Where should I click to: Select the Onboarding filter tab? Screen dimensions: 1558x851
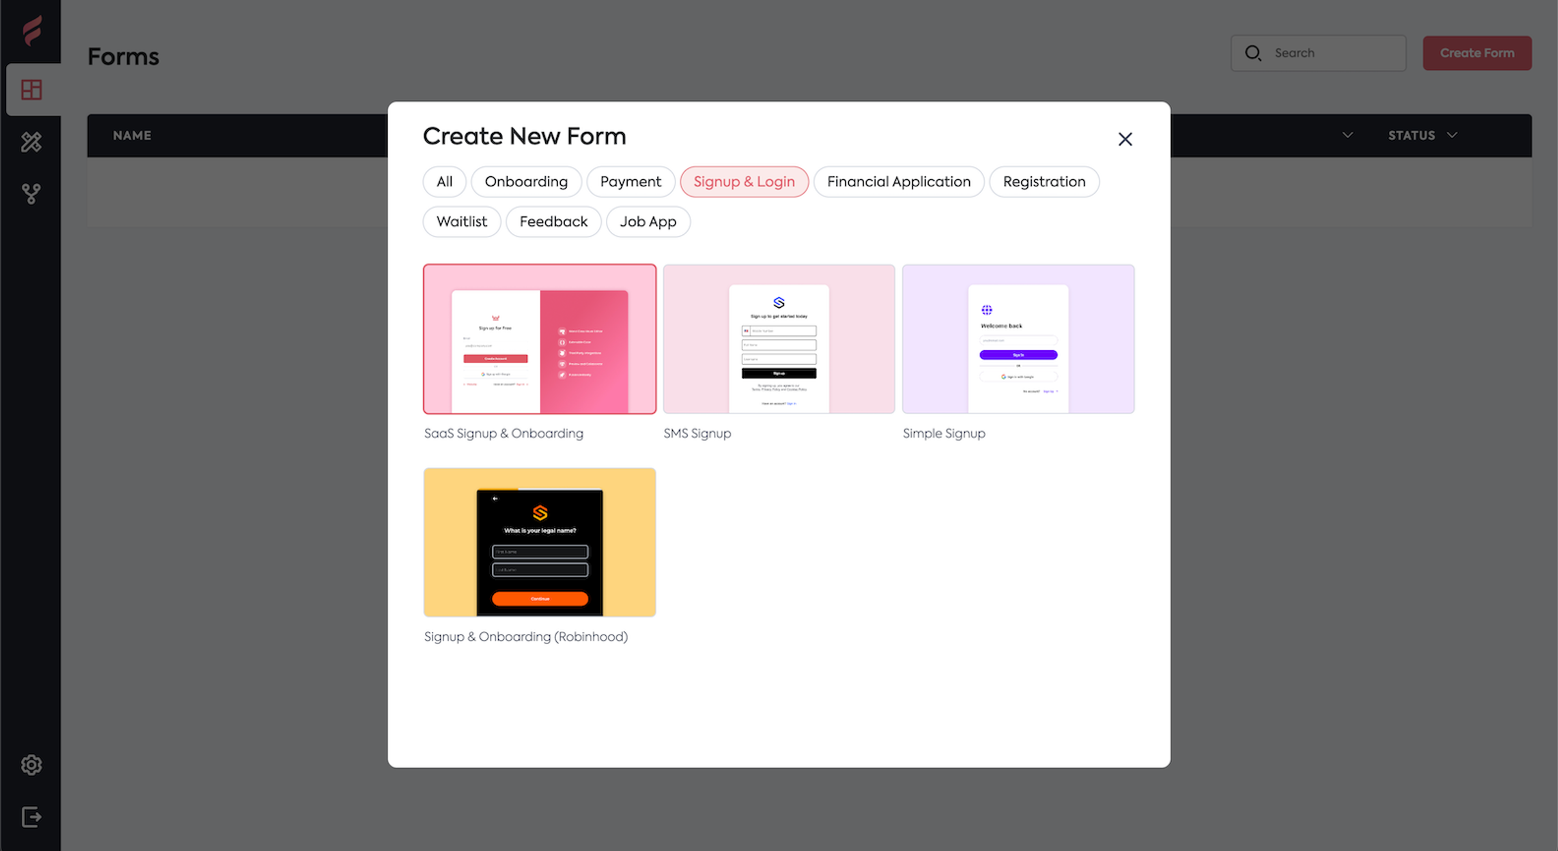click(x=526, y=180)
